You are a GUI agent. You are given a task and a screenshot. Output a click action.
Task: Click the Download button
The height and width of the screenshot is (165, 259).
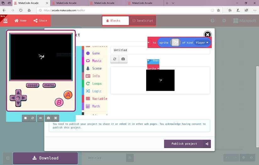(x=45, y=158)
